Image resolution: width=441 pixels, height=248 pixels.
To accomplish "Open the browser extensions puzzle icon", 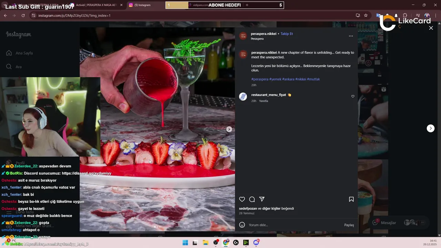I will coord(405,15).
